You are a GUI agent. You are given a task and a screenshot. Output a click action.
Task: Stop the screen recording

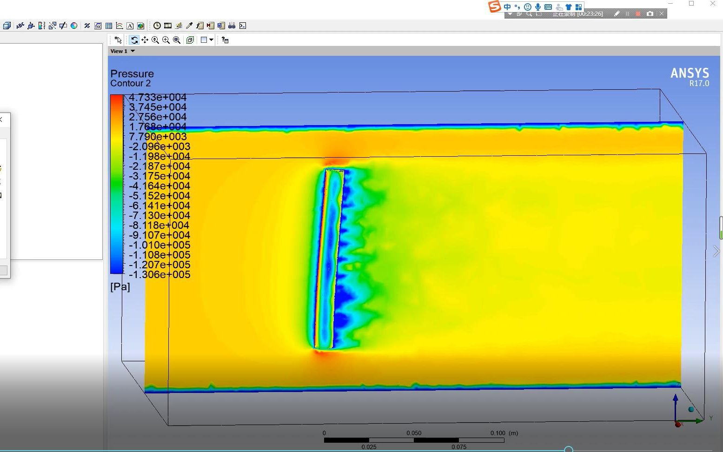click(638, 14)
